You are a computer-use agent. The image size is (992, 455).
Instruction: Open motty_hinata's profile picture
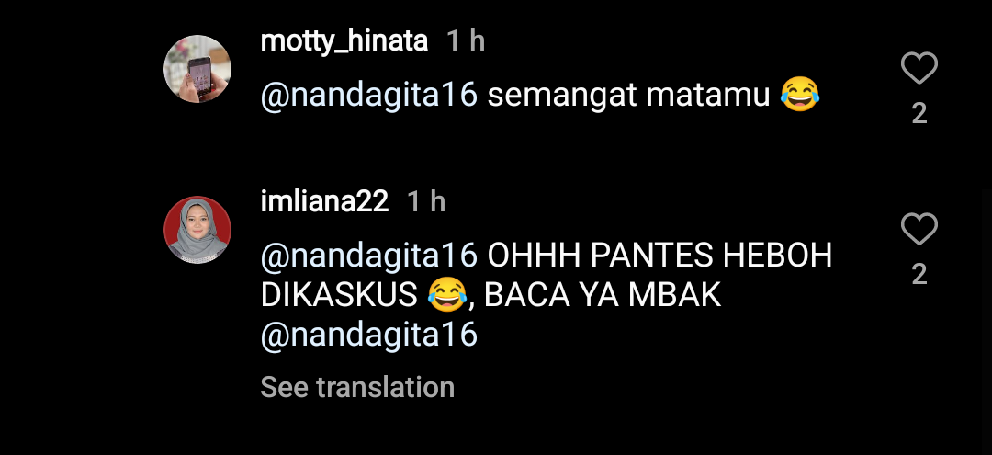[197, 69]
